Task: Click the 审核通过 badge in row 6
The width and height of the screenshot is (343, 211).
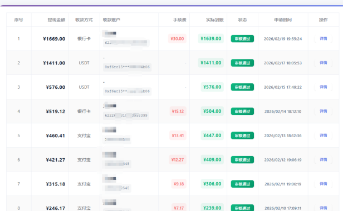Action: [242, 160]
